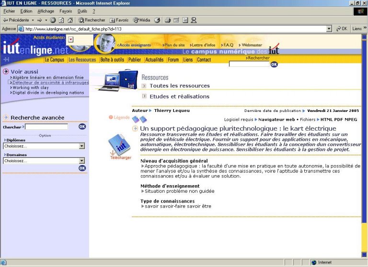368x267 pixels.
Task: Open the Forum navigation tab
Action: click(x=173, y=60)
